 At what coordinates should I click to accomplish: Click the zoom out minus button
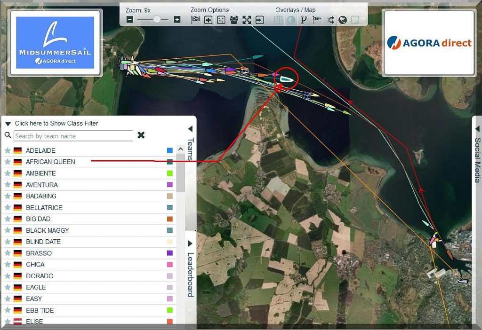pos(129,20)
